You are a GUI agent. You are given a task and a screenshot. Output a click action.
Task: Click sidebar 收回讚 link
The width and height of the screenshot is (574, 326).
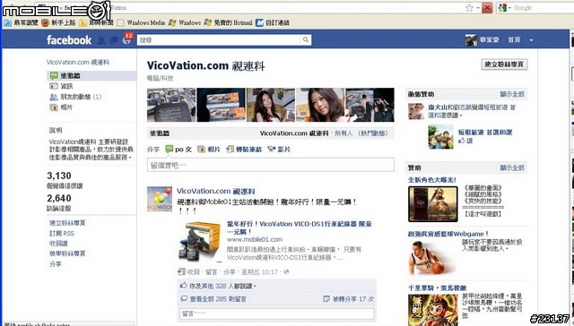tap(58, 244)
